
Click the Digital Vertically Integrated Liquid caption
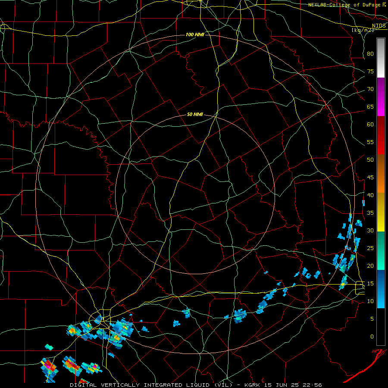coord(196,385)
